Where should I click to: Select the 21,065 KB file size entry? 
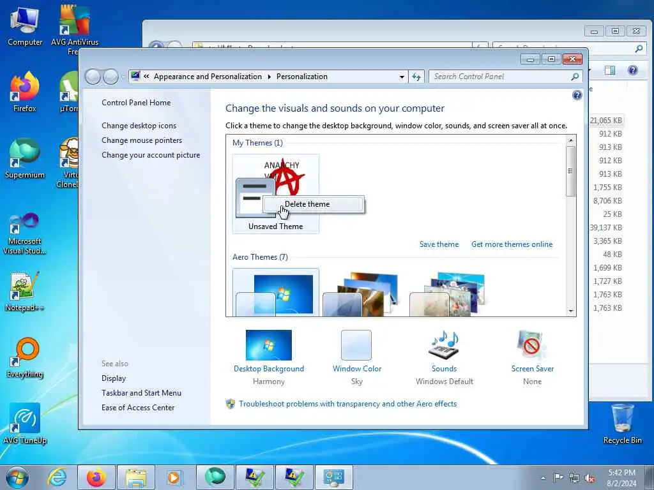[x=606, y=121]
